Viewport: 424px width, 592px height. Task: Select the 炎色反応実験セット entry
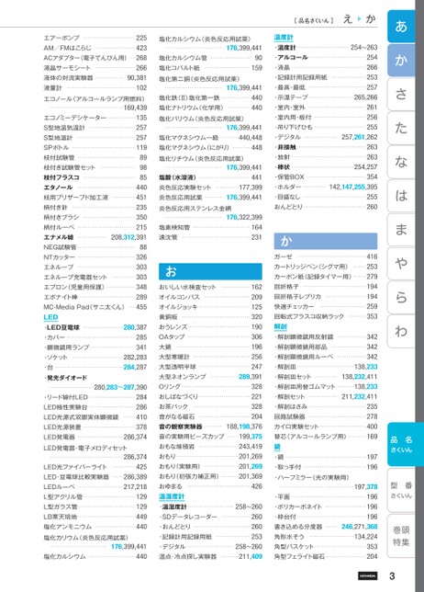point(210,188)
